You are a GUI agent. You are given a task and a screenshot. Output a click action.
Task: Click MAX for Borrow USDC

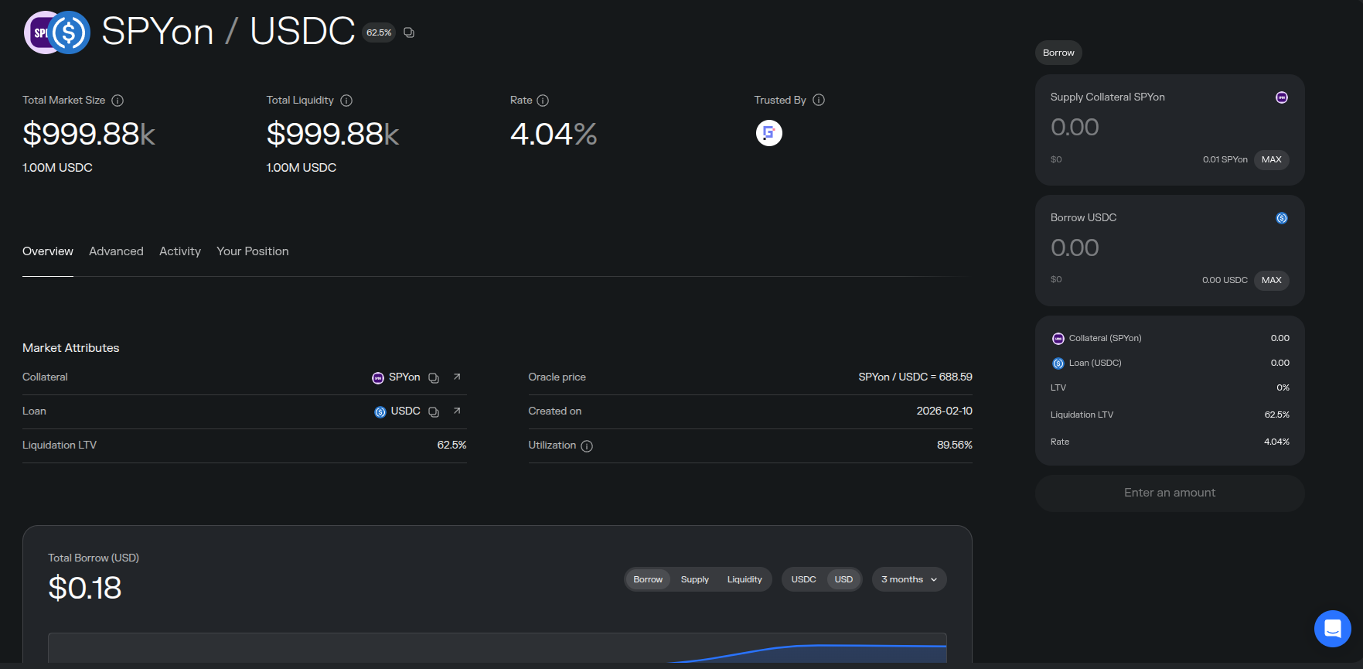coord(1271,281)
